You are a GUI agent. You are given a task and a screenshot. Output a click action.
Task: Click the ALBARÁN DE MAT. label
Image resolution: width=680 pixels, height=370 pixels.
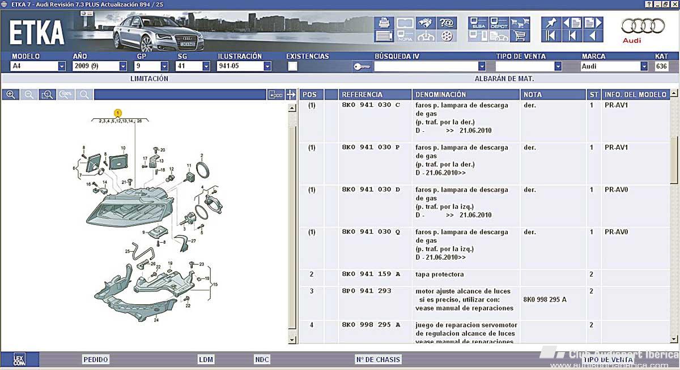[x=504, y=79]
